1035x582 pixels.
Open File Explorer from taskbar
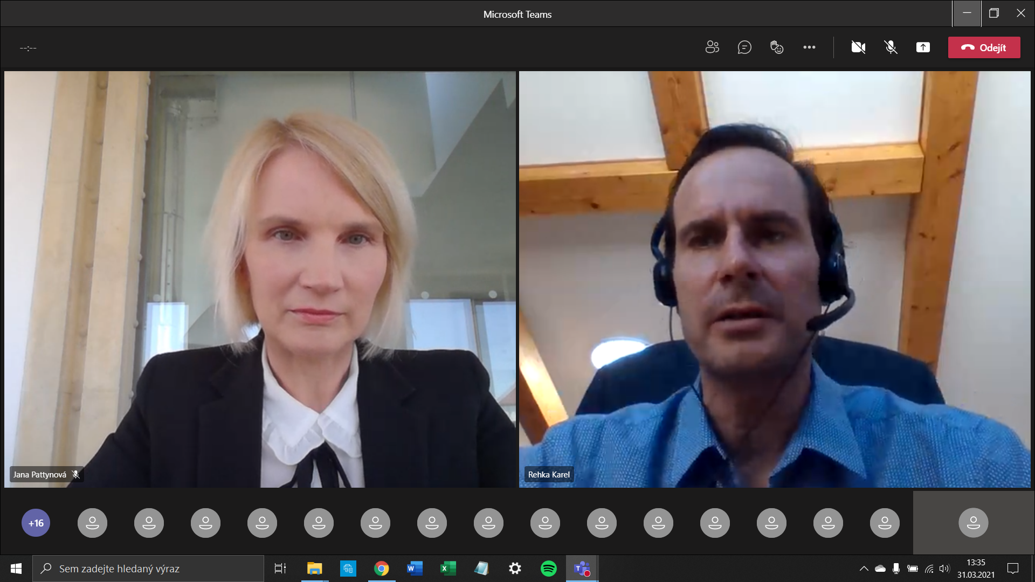314,569
